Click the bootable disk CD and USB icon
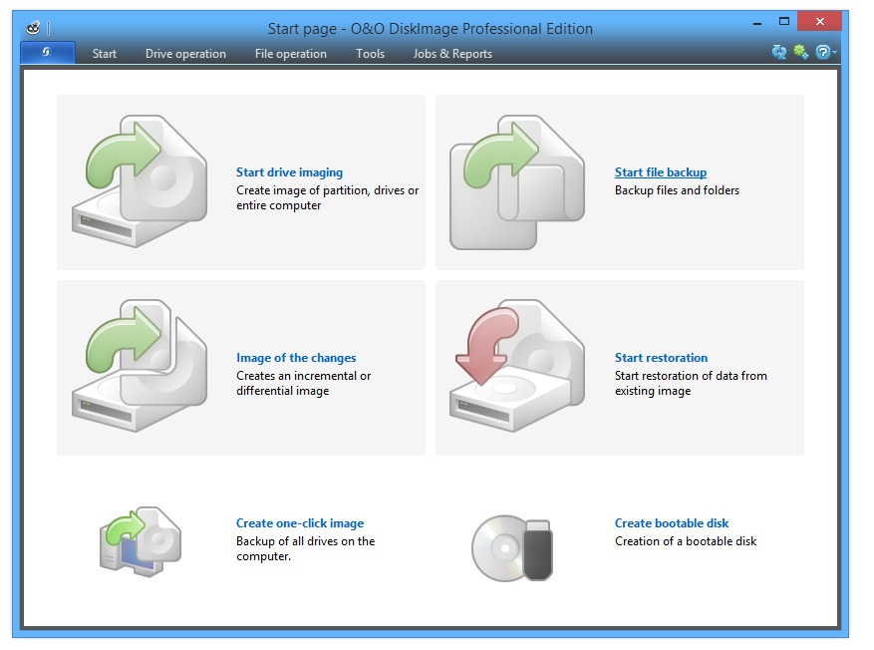Screen dimensions: 874x650 coord(512,547)
